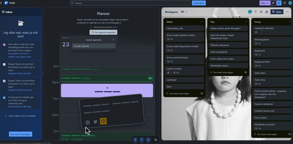Add a card to the Abbas list
This screenshot has height=144, width=293.
point(179,93)
